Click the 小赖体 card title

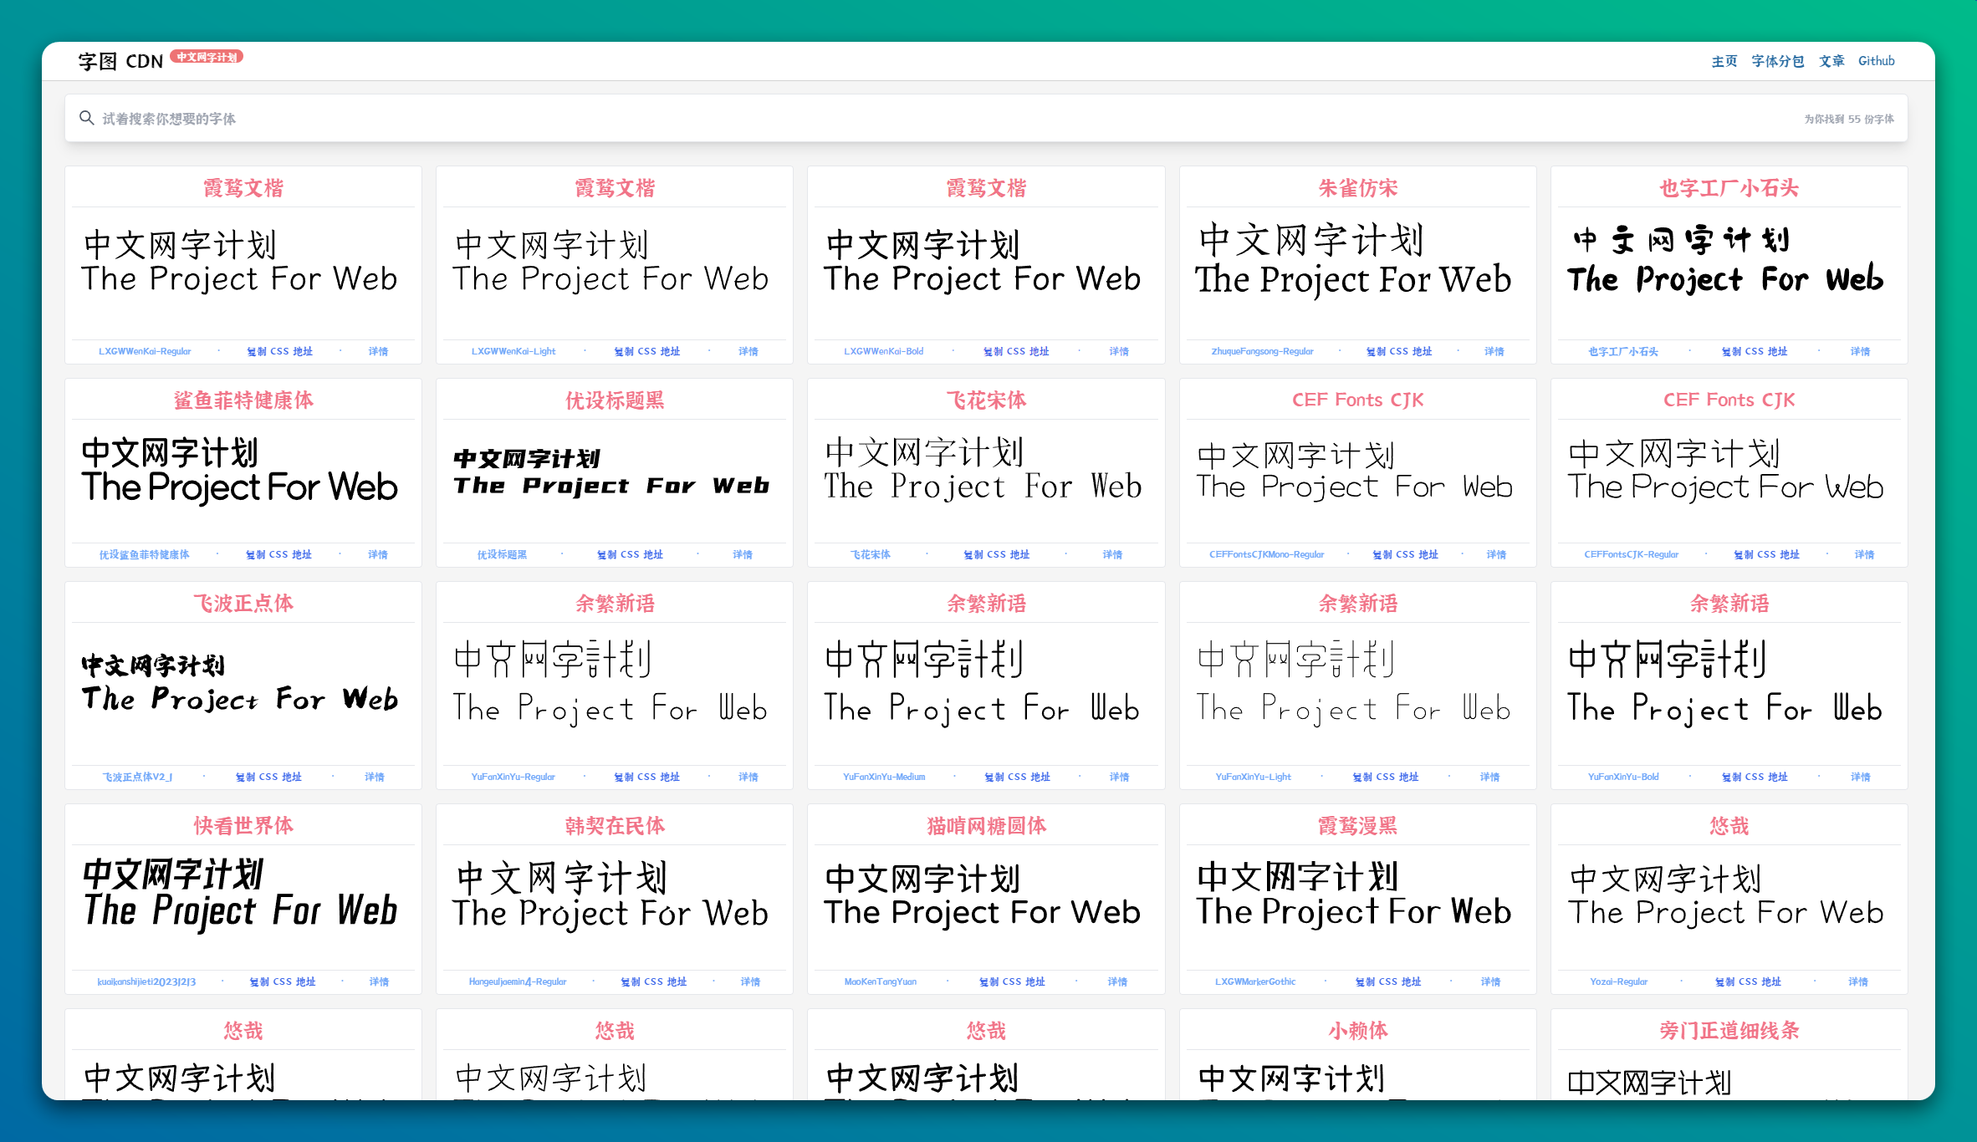tap(1357, 1030)
